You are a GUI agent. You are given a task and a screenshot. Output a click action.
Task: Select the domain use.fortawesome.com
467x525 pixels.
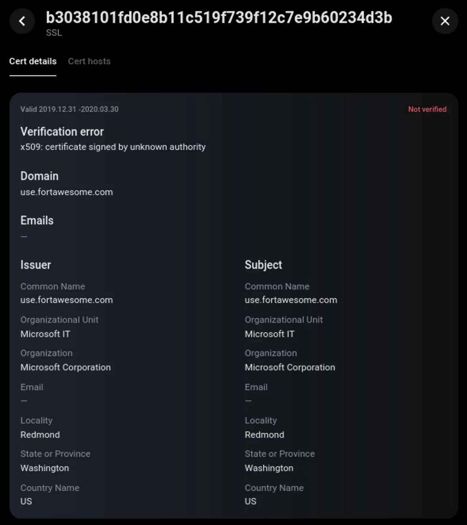pyautogui.click(x=67, y=192)
